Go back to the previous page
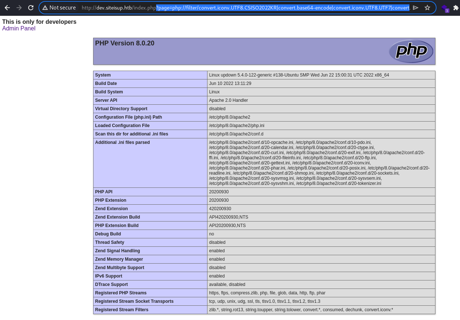The height and width of the screenshot is (320, 460). [x=7, y=8]
